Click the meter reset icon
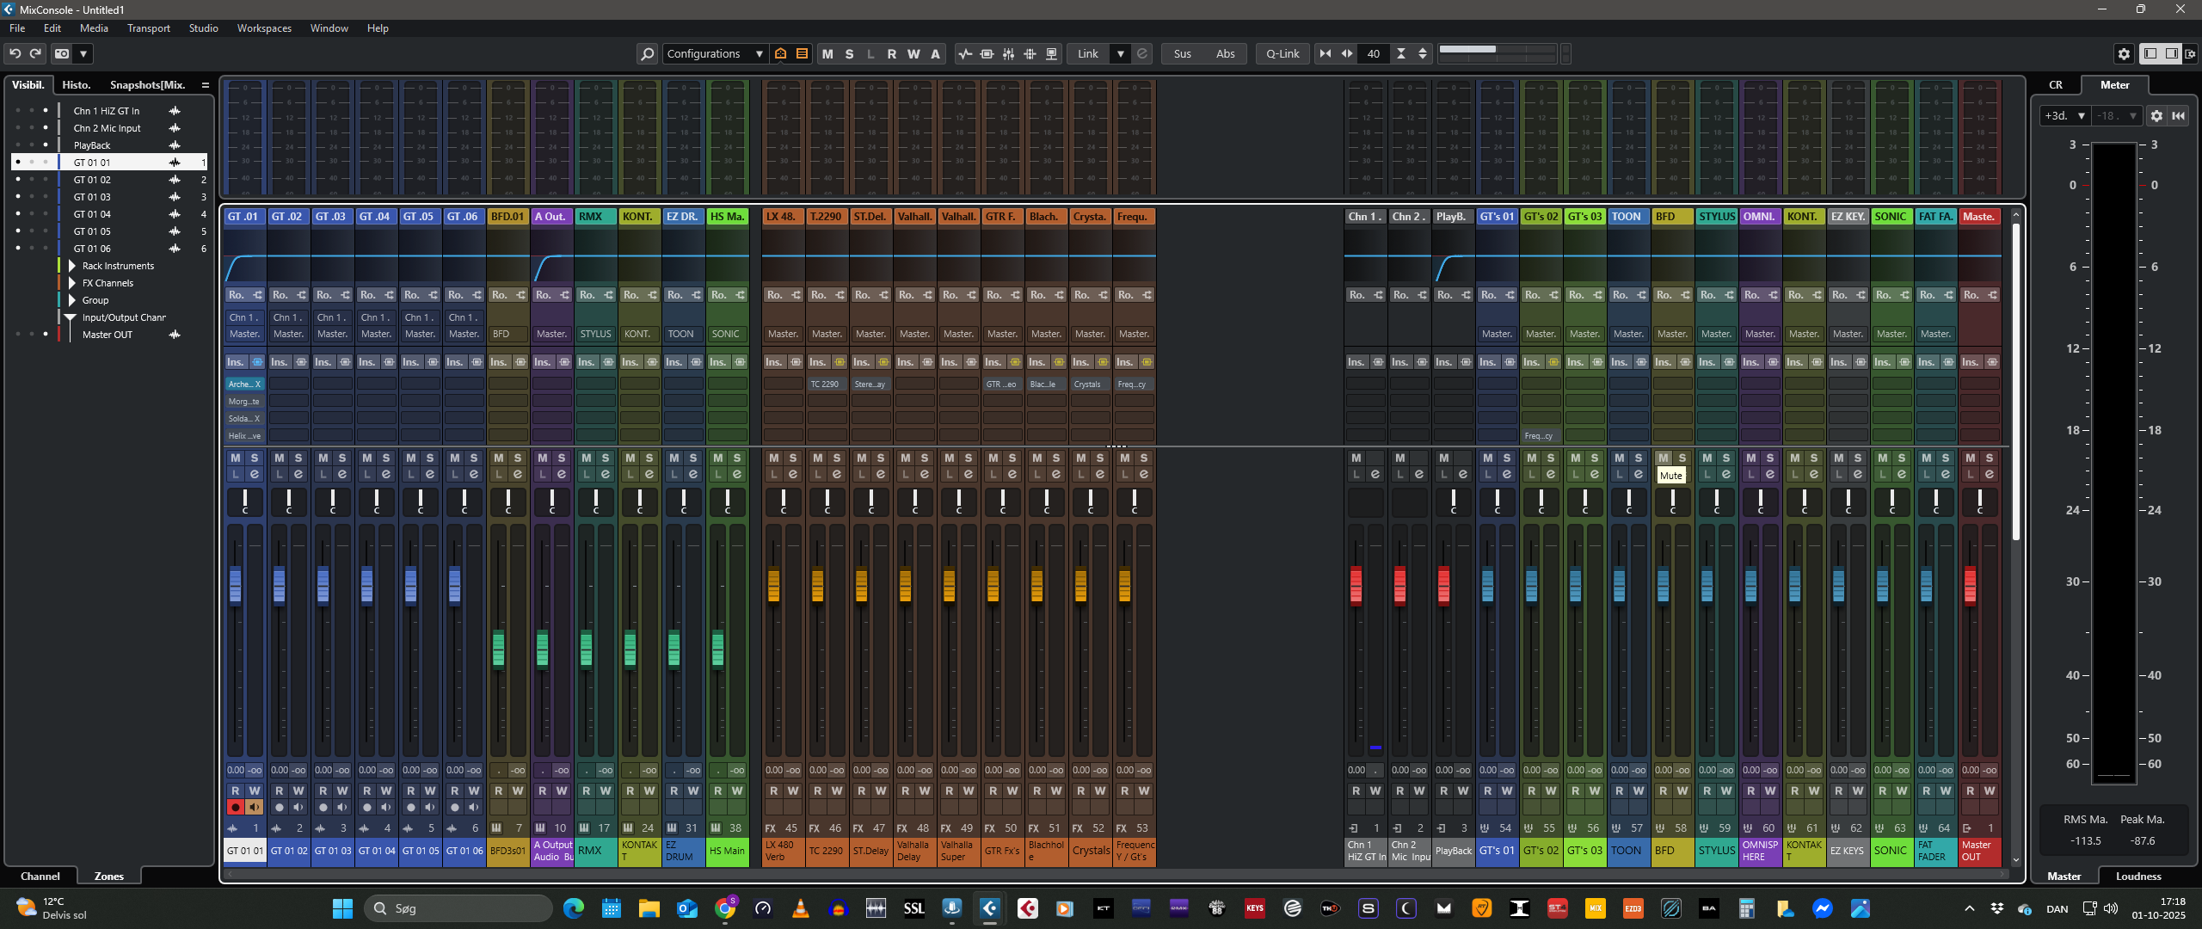2202x929 pixels. click(x=2179, y=115)
